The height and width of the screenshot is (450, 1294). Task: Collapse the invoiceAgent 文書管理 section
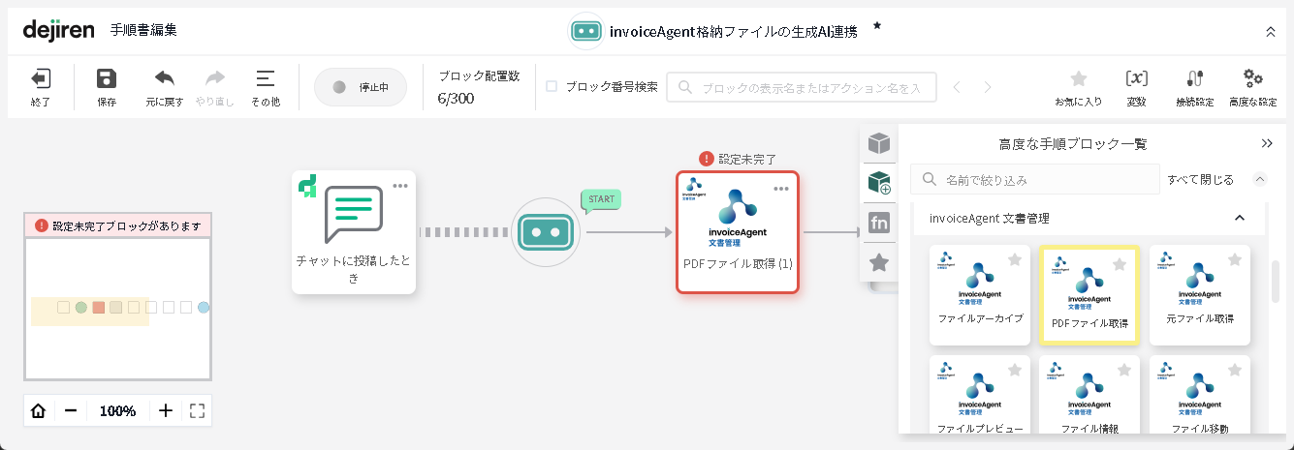pyautogui.click(x=1239, y=218)
